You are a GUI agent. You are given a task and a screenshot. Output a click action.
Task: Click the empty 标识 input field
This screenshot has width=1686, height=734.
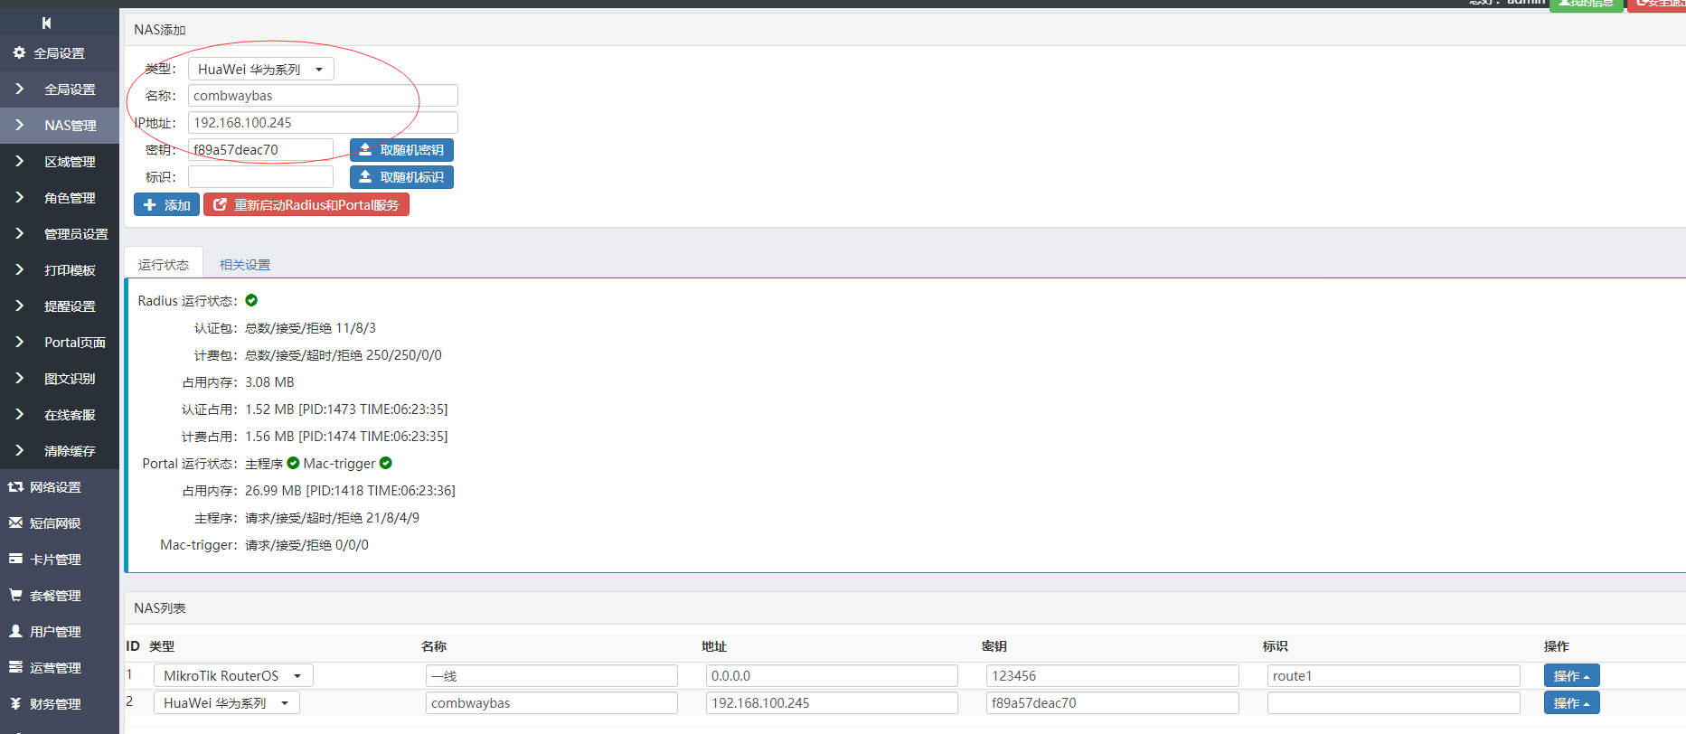[x=260, y=177]
